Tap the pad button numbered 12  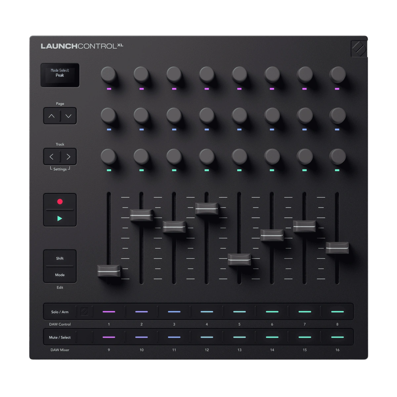[207, 337]
